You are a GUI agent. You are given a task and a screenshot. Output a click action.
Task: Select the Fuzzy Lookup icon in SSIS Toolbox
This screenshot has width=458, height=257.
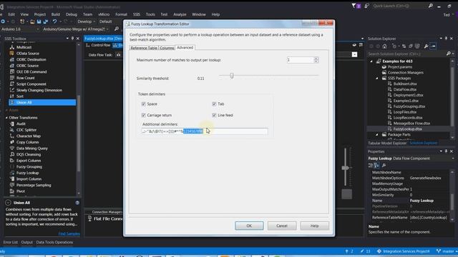point(12,173)
